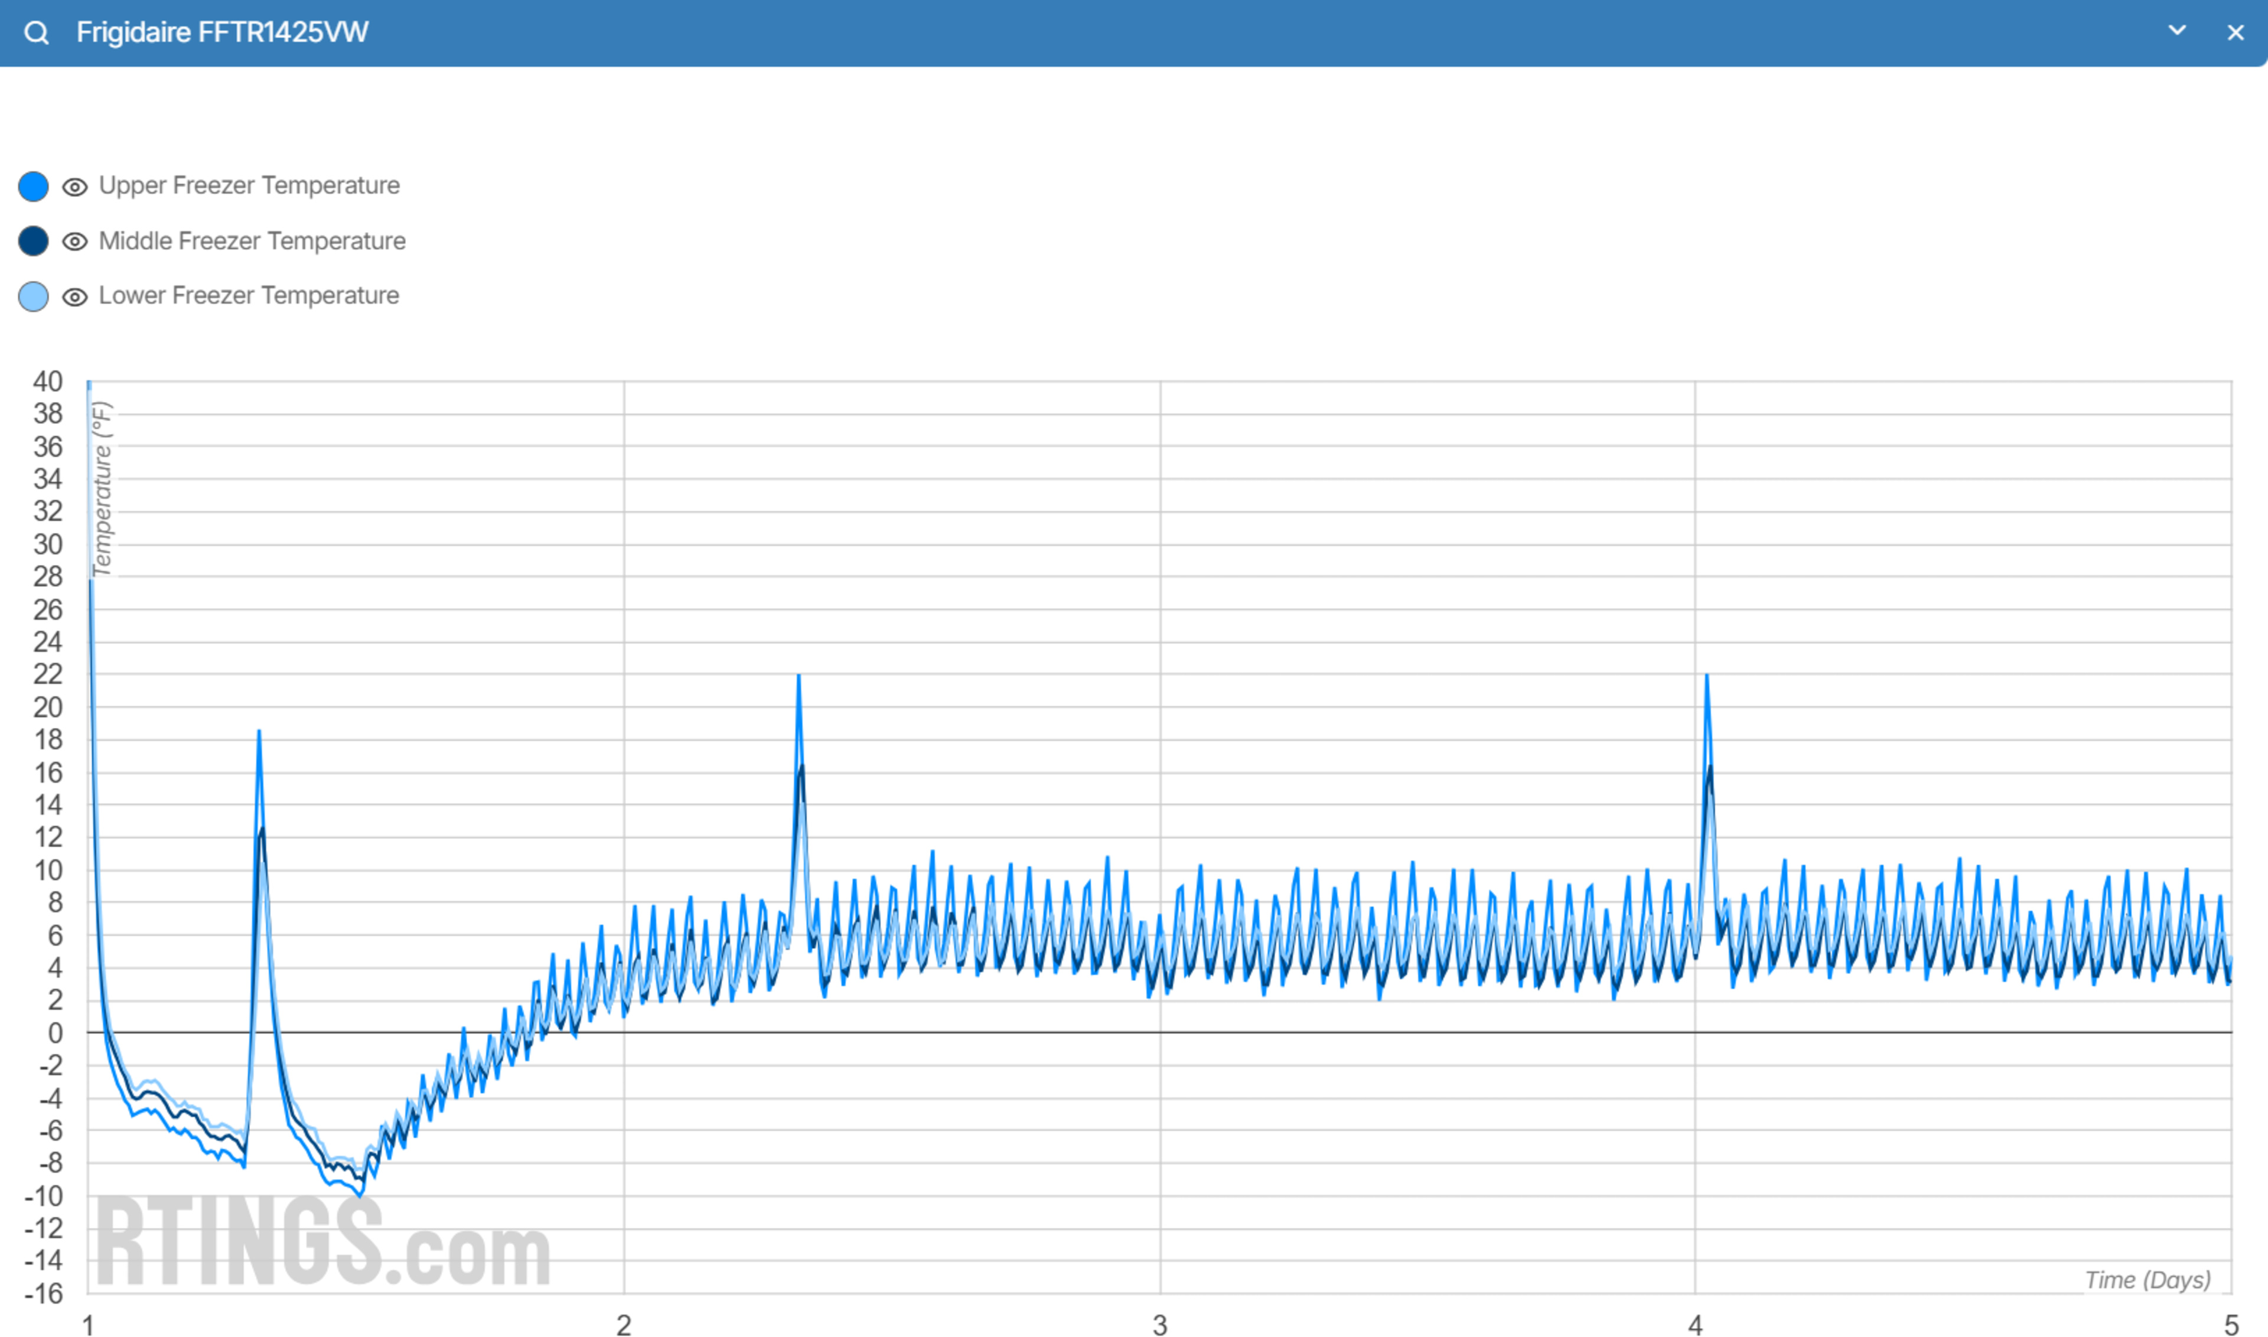Toggle Upper Freezer Temperature eye icon

coord(75,187)
